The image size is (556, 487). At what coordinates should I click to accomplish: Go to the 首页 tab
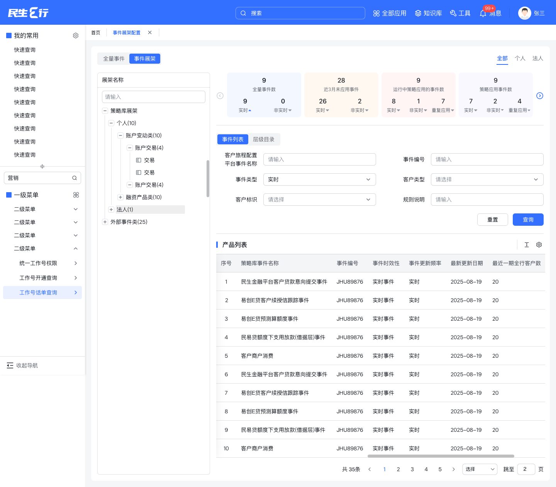96,32
